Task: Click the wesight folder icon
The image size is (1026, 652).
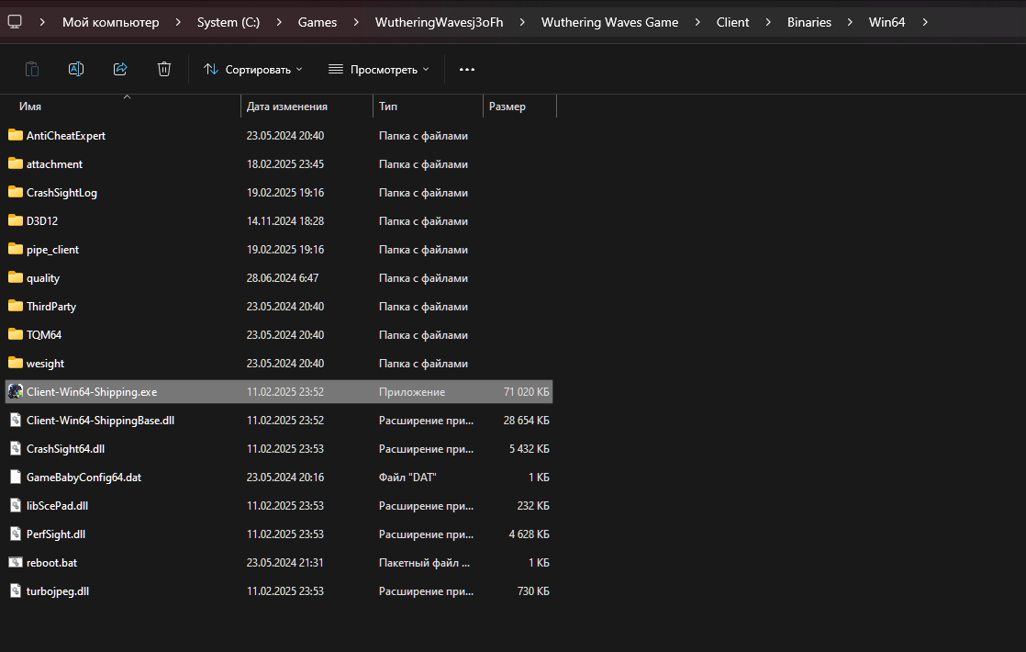Action: click(x=16, y=363)
